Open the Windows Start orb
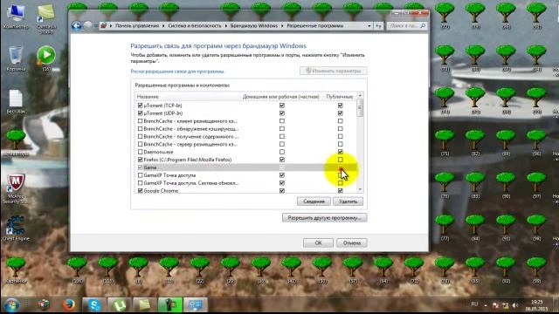The image size is (559, 314). click(x=11, y=305)
